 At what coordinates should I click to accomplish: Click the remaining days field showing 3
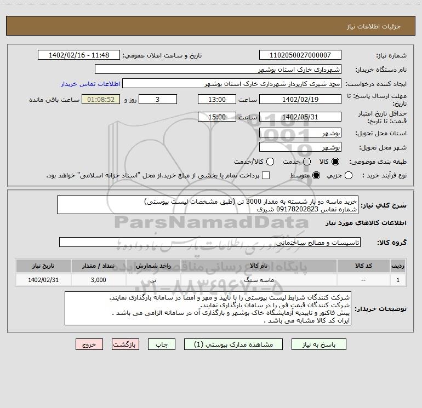coord(158,99)
